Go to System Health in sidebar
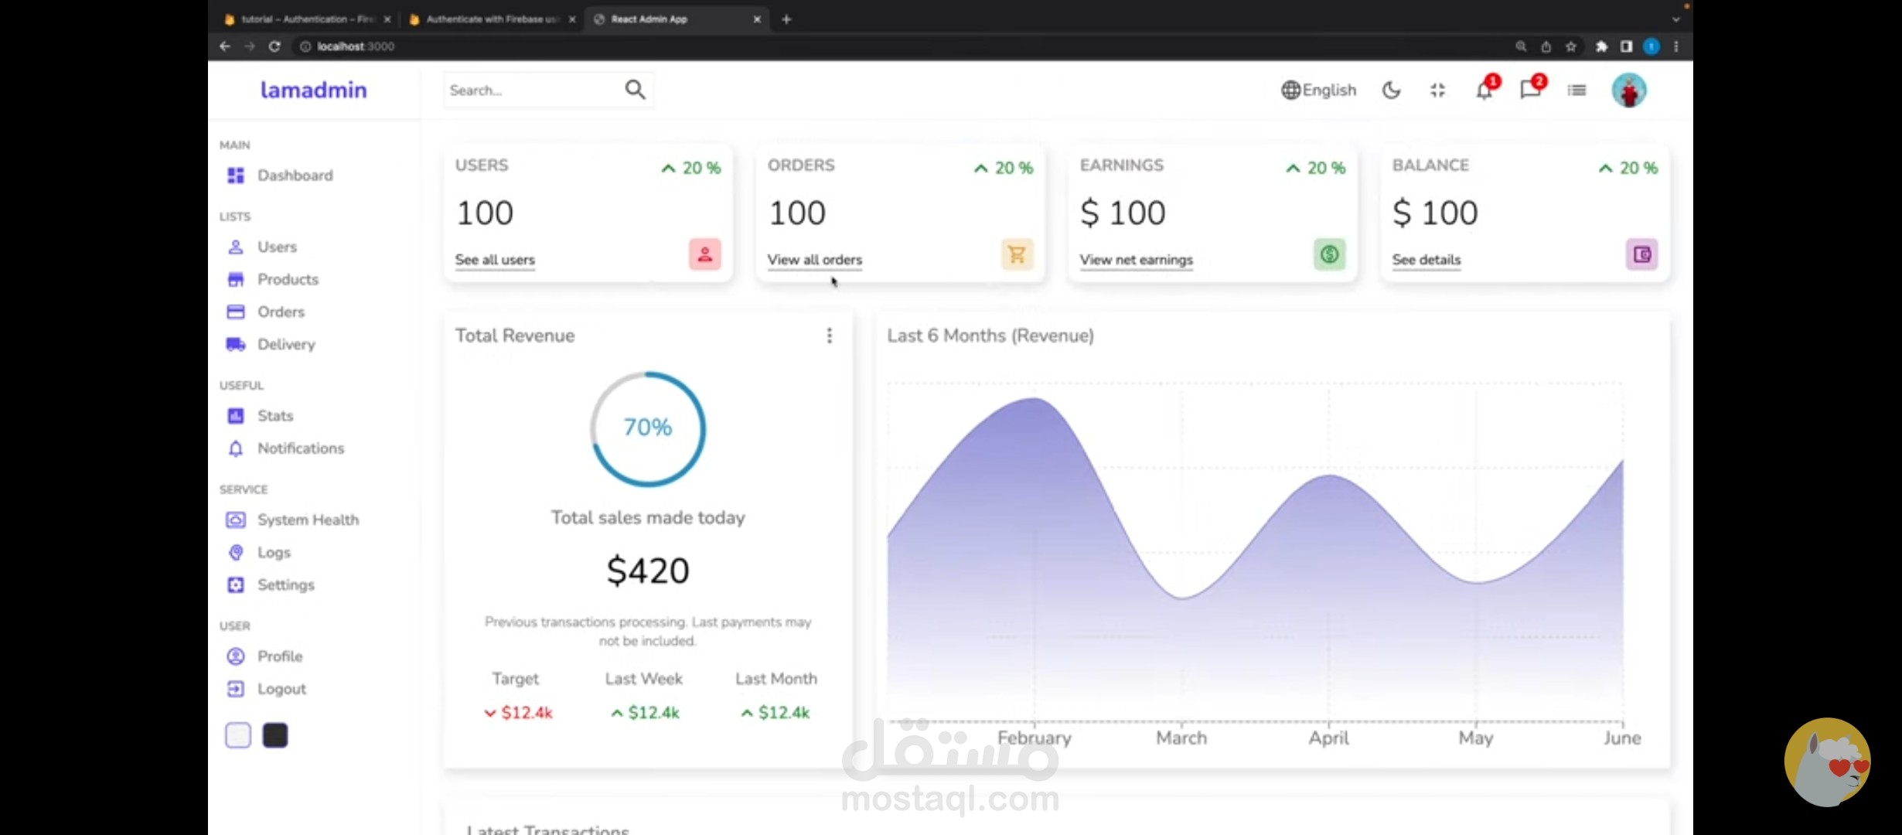1902x835 pixels. pos(308,520)
